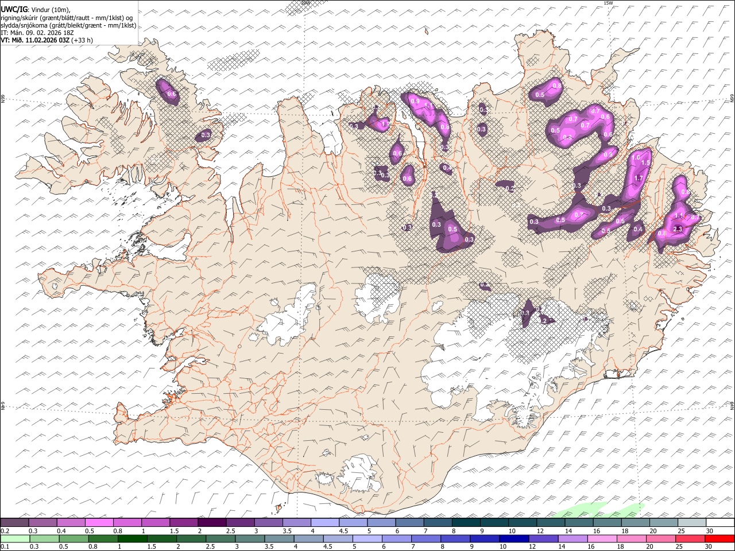Click the '25' label under the upper legend
This screenshot has width=735, height=551.
(x=682, y=531)
